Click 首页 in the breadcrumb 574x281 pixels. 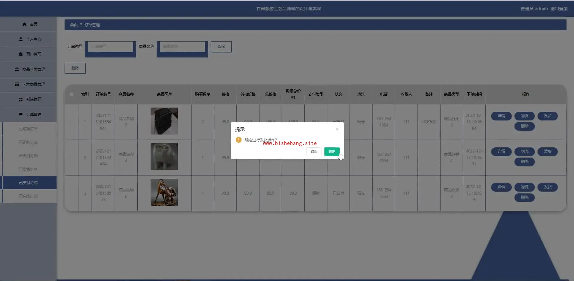tap(74, 25)
